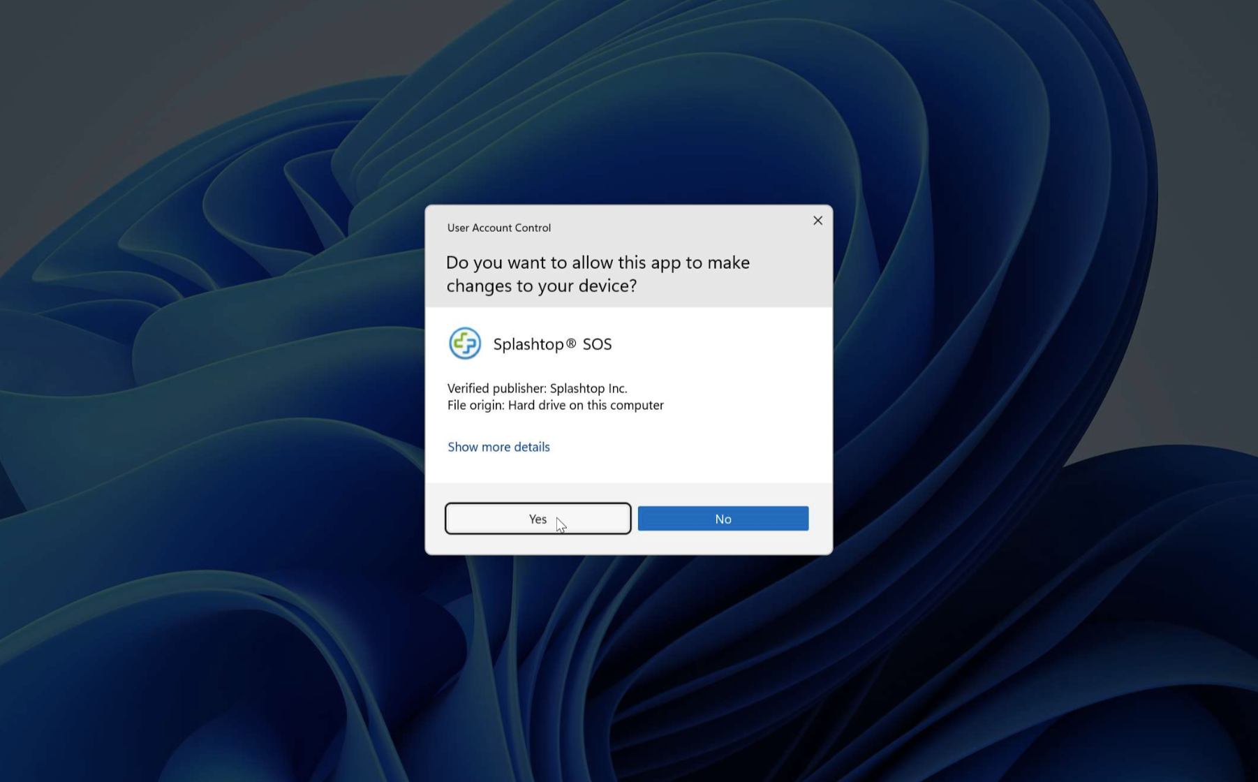Approve the Splashtop SOS elevation request
This screenshot has width=1258, height=782.
538,518
